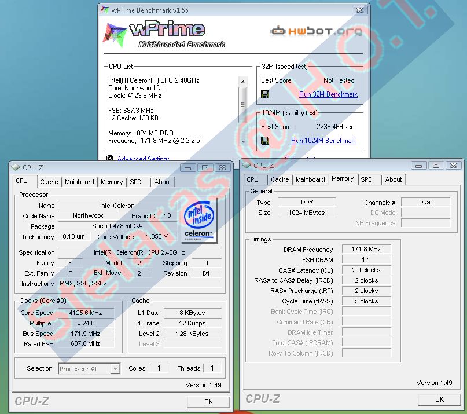Viewport: 467px width, 414px height.
Task: Open the Processor #1 selection dropdown
Action: pos(89,369)
